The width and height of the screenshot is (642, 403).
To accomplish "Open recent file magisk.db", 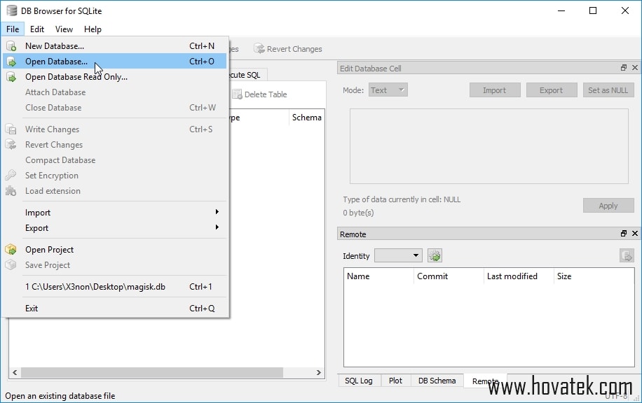I will [x=115, y=287].
